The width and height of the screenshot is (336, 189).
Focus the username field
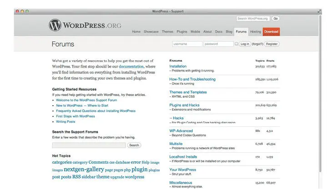click(187, 44)
